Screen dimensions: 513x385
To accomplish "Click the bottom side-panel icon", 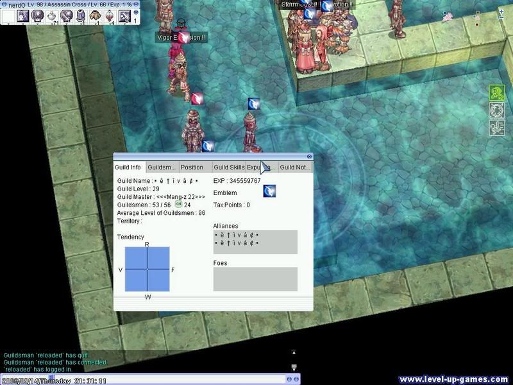I will (x=496, y=127).
